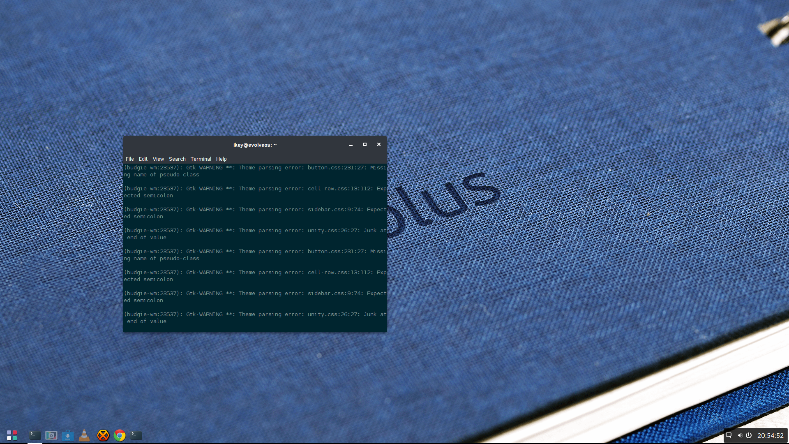This screenshot has height=444, width=789.
Task: Open the Help menu in terminal
Action: coord(221,159)
